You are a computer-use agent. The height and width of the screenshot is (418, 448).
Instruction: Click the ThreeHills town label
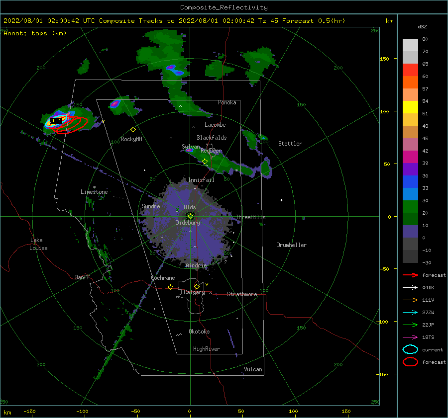pyautogui.click(x=250, y=217)
